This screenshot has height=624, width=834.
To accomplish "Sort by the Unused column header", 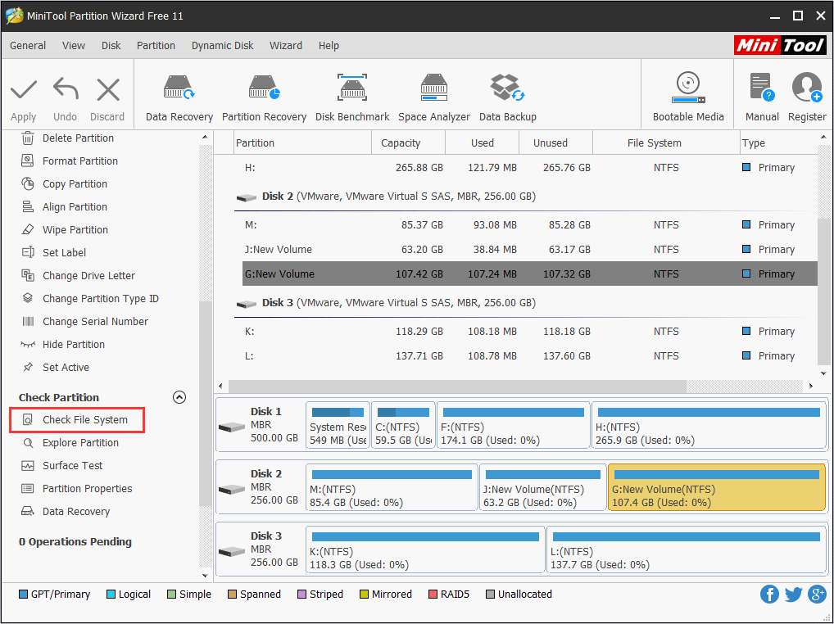I will [555, 143].
